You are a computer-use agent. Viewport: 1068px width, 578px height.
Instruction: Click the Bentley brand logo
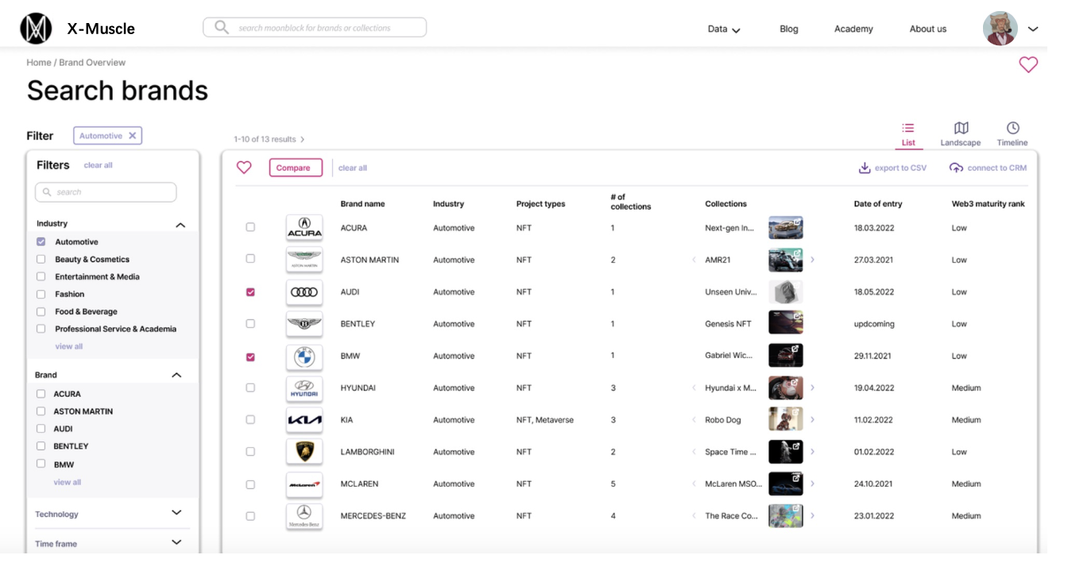304,324
